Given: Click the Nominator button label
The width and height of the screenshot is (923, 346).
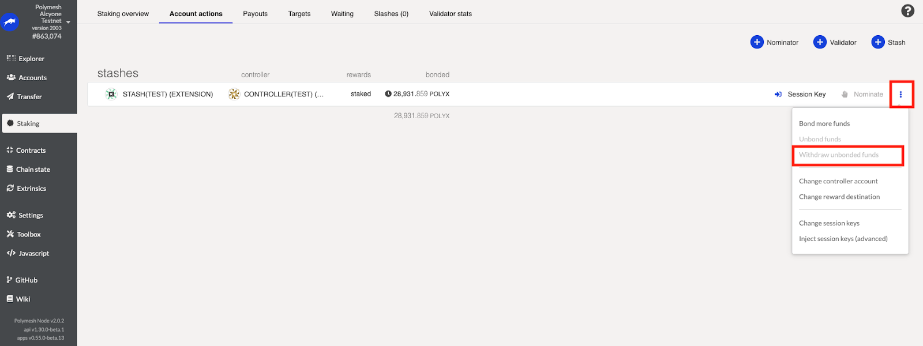Looking at the screenshot, I should point(782,43).
